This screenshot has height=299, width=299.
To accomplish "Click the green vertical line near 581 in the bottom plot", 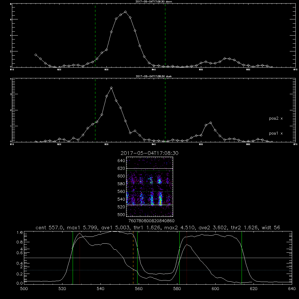I will click(x=179, y=258).
